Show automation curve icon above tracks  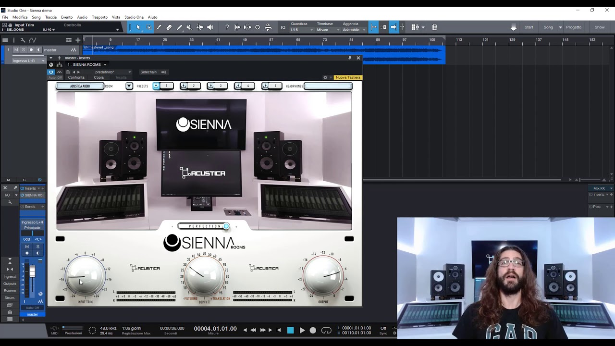pyautogui.click(x=32, y=40)
